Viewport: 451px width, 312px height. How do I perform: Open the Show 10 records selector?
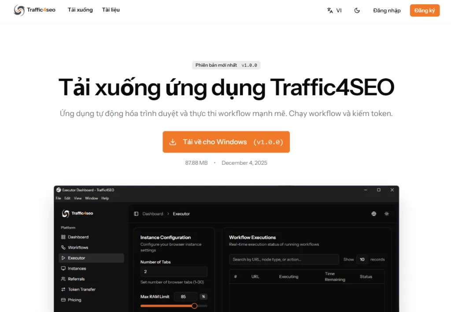click(x=362, y=259)
